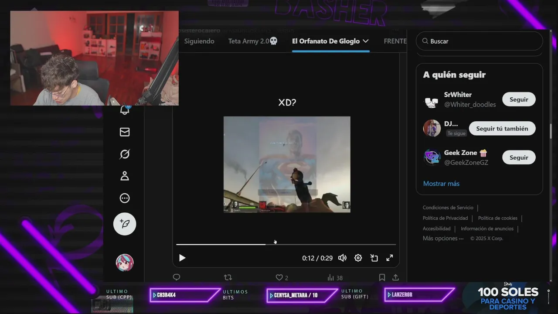Image resolution: width=558 pixels, height=314 pixels.
Task: Click the A quién seguir heading
Action: click(x=454, y=75)
